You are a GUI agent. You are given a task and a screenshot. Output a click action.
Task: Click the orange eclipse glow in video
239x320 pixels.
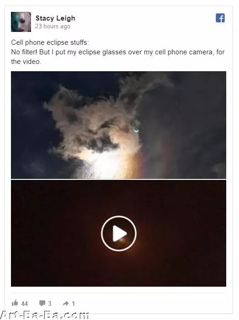point(122,241)
